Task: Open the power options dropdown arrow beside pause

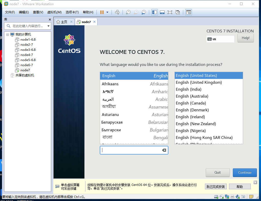Action: (107, 12)
